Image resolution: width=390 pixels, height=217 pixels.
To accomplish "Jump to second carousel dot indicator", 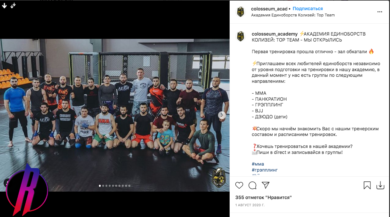I will click(x=103, y=186).
